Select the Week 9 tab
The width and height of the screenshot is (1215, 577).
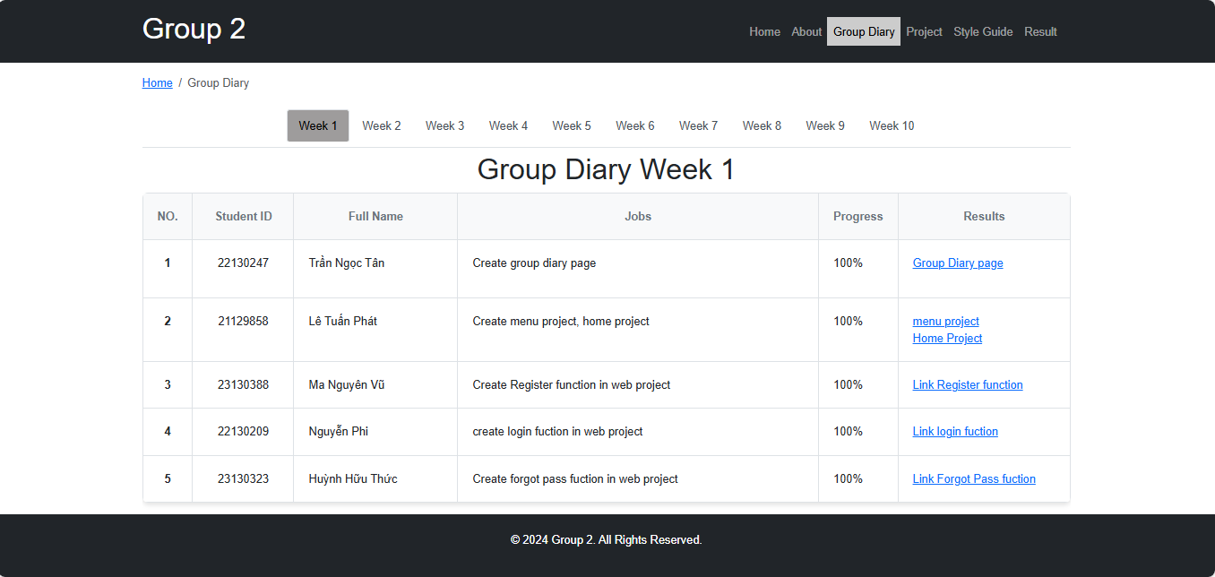coord(825,125)
